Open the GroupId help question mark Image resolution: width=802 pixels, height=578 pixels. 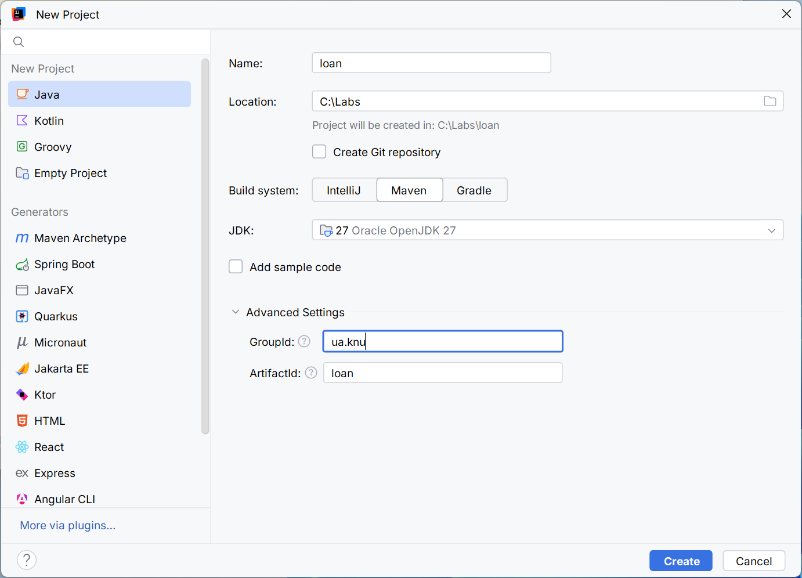click(x=304, y=341)
